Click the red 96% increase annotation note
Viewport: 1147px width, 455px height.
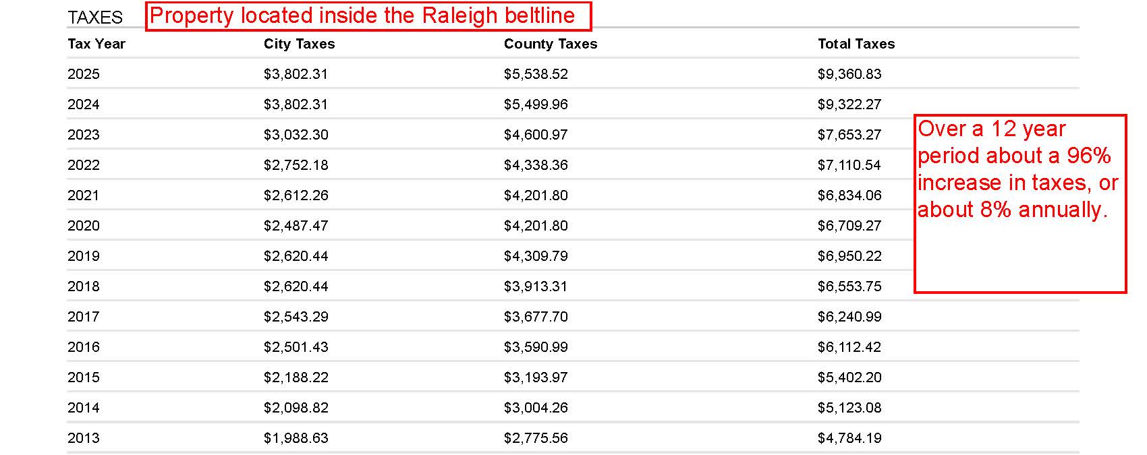pyautogui.click(x=1019, y=204)
